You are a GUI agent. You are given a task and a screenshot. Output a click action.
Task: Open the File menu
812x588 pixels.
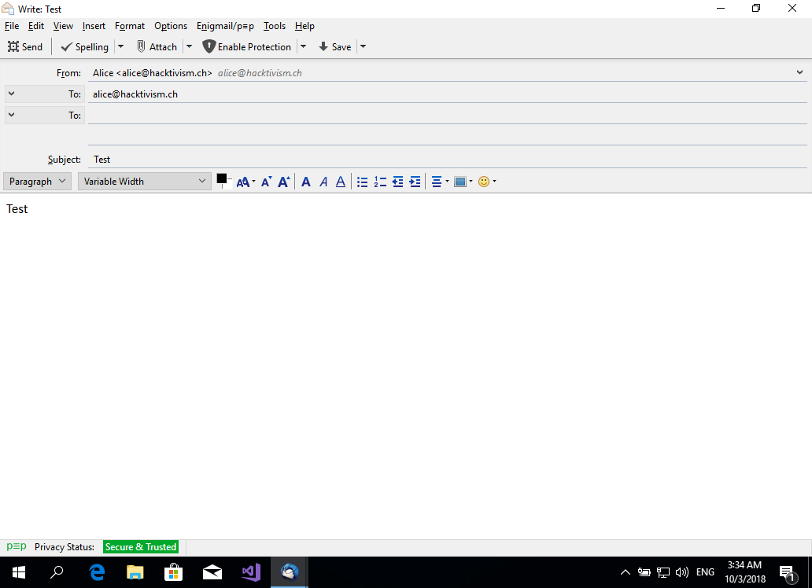click(x=12, y=26)
